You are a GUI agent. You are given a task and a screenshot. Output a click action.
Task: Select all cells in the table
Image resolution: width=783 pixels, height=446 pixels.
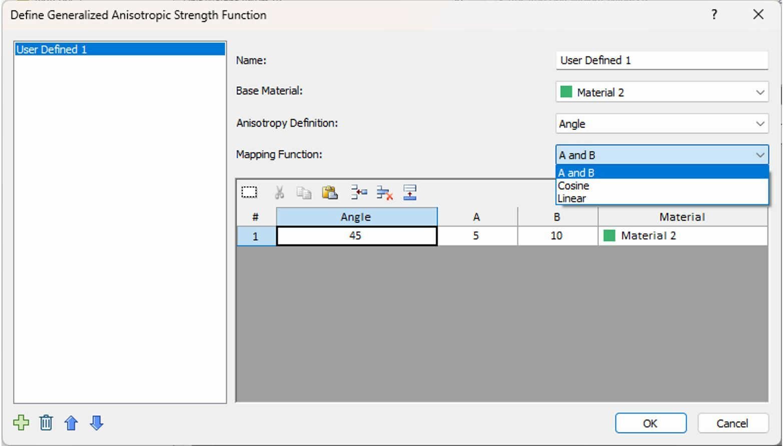249,192
